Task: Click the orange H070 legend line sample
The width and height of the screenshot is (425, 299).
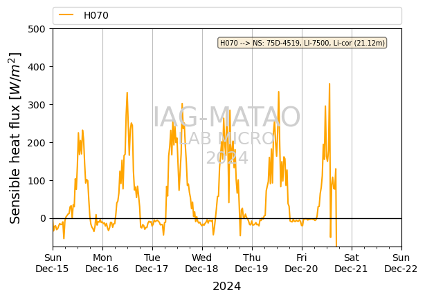Action: tap(66, 15)
